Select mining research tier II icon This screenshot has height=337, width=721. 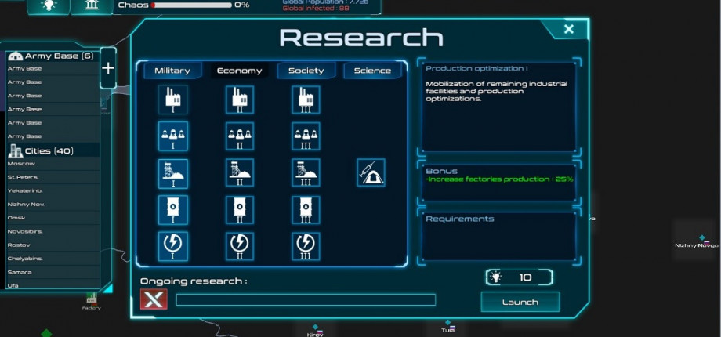click(x=240, y=173)
